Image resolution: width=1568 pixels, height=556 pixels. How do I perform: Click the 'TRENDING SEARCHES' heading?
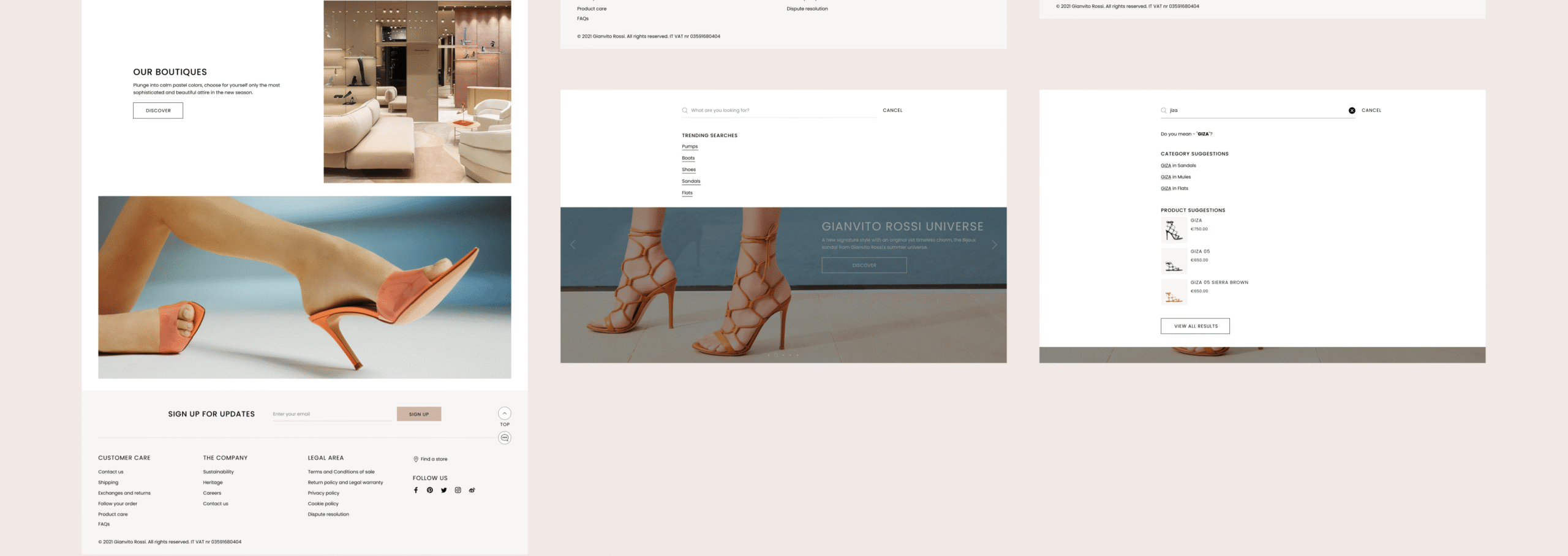[709, 135]
